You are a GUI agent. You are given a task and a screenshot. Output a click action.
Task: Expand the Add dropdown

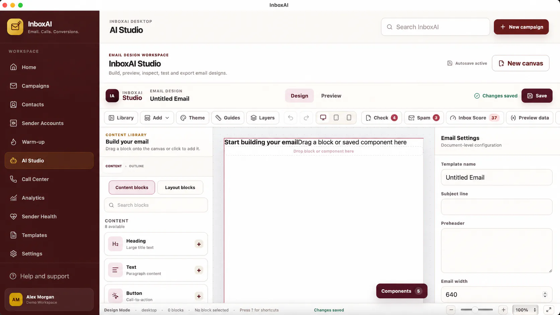[x=157, y=118]
